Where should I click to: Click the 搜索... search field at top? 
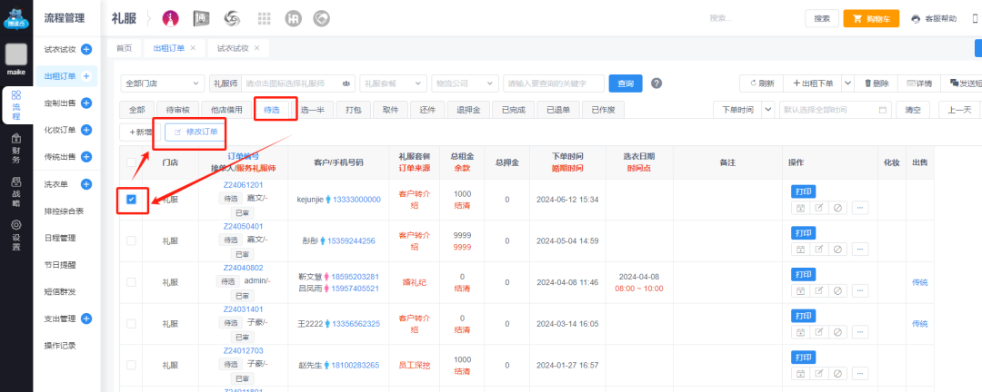click(x=752, y=19)
